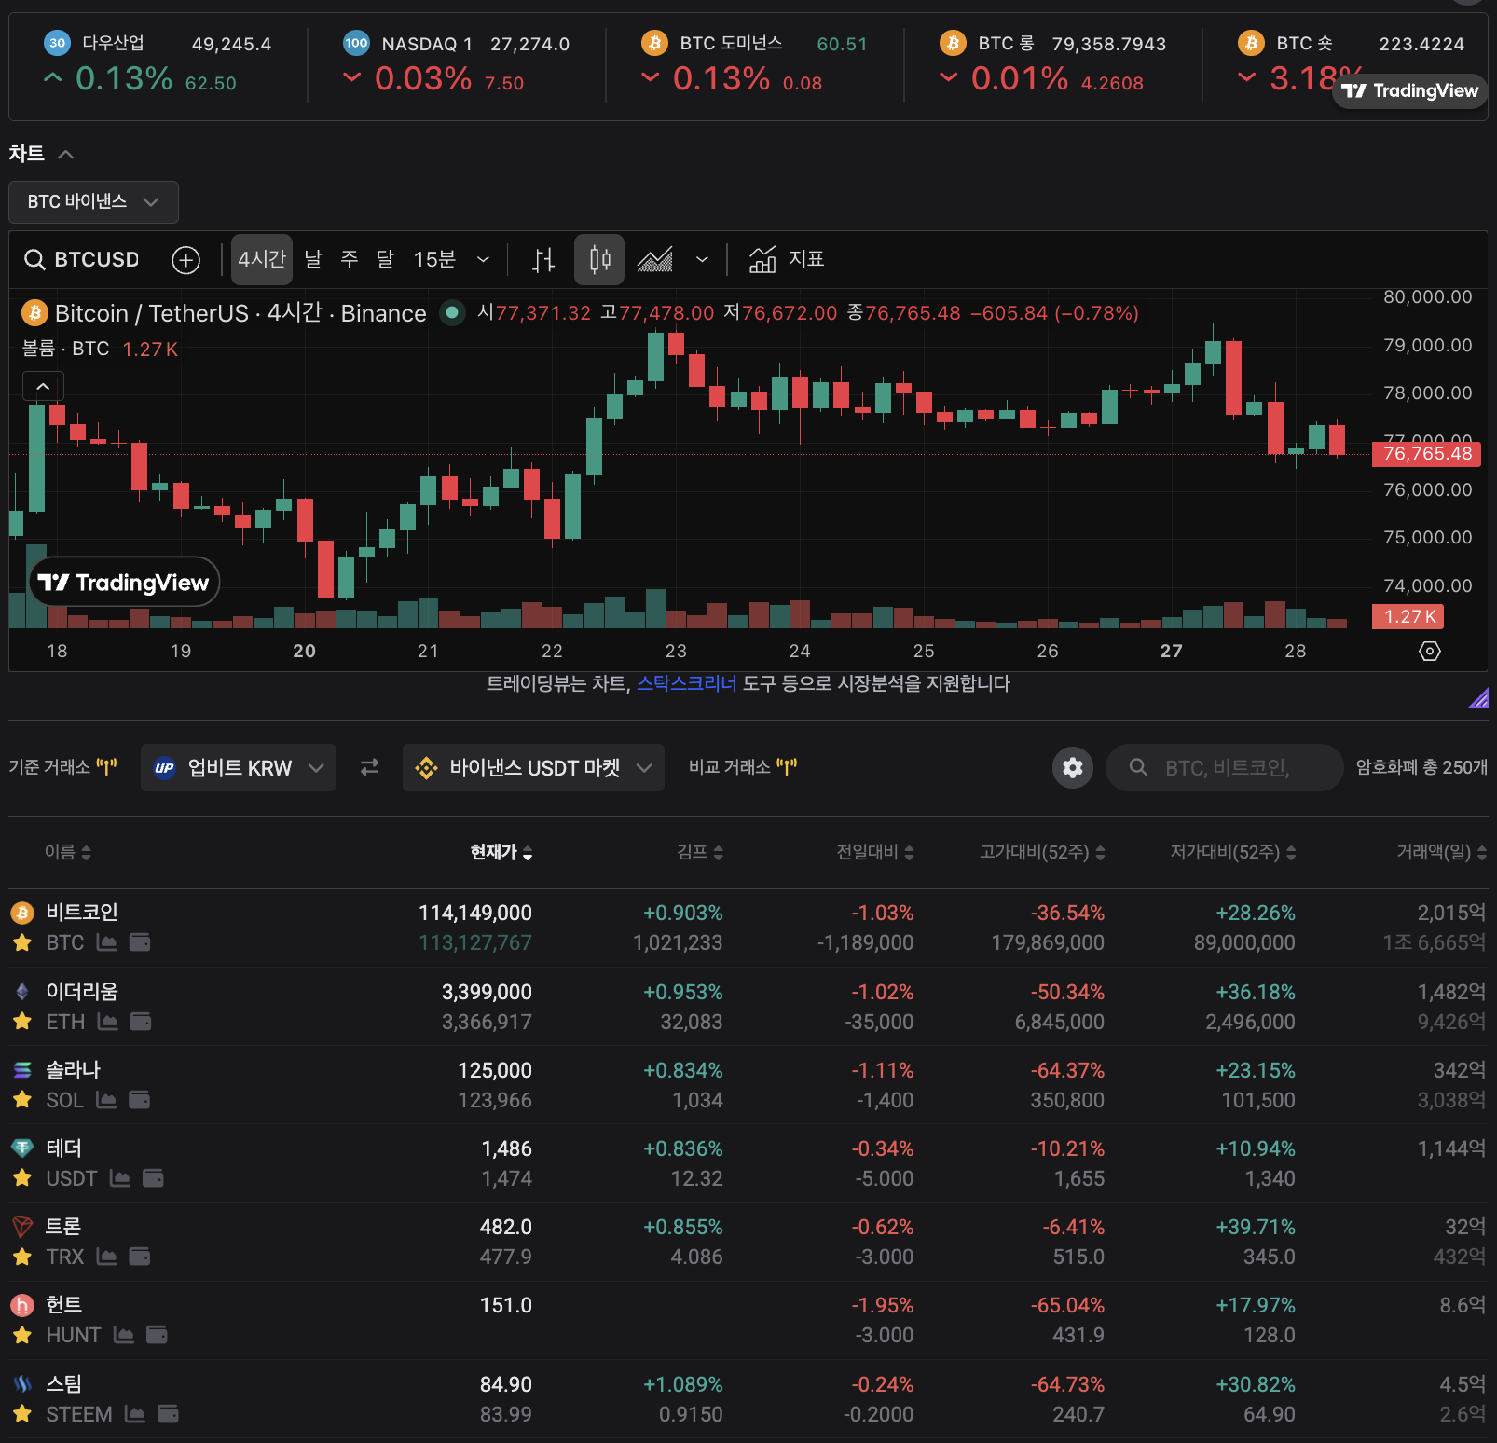Toggle favorite star for SOL
The height and width of the screenshot is (1443, 1497).
22,1100
